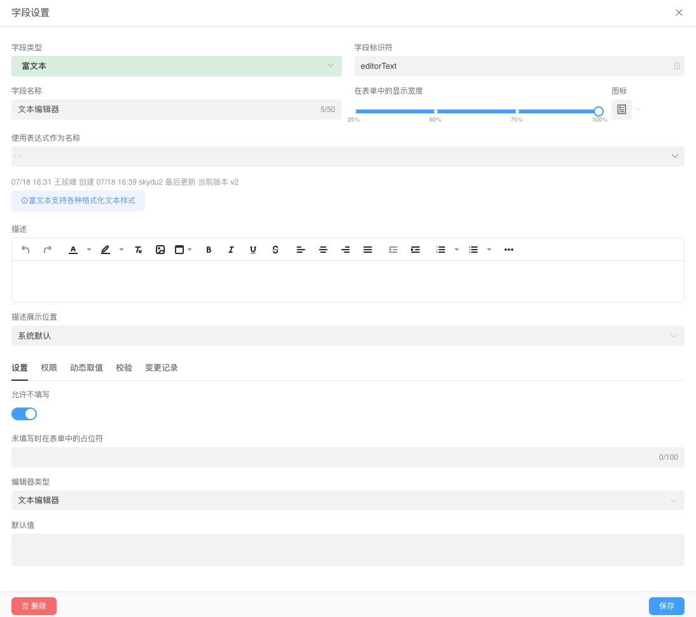
Task: Open the 编辑器类型 dropdown
Action: [347, 500]
